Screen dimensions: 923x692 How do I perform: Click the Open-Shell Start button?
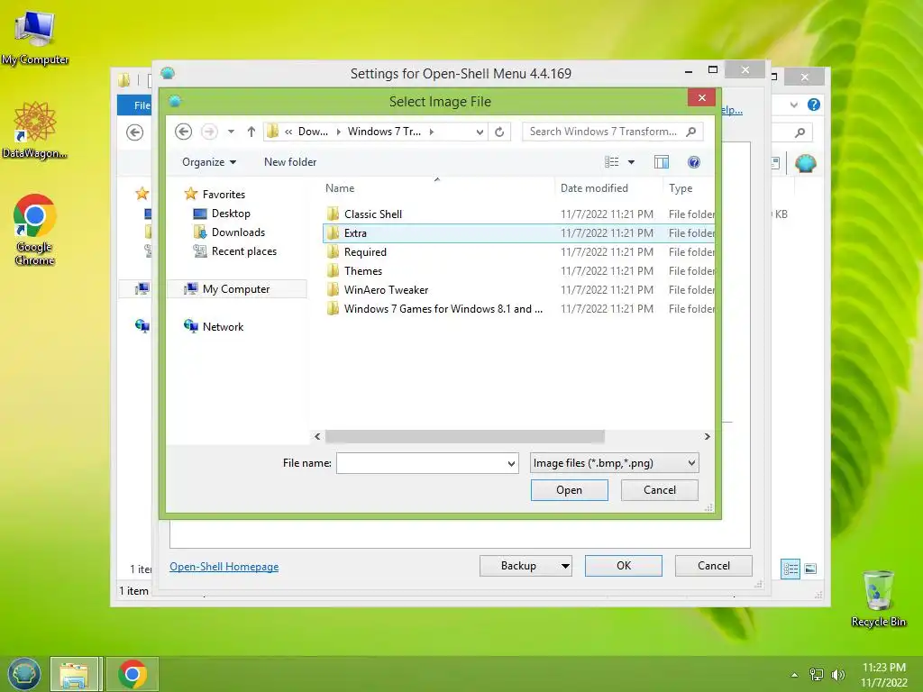24,674
